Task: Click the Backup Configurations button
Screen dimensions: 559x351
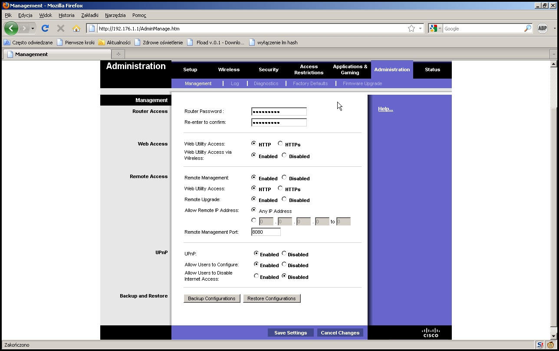Action: click(x=212, y=298)
